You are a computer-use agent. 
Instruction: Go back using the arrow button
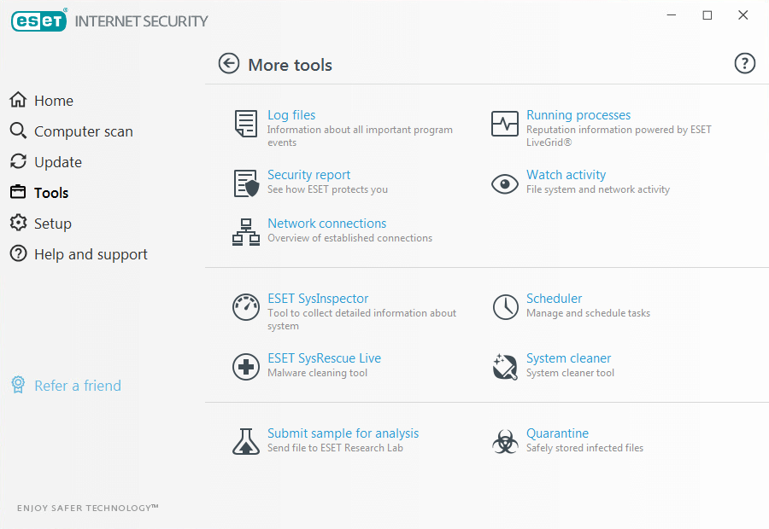229,64
